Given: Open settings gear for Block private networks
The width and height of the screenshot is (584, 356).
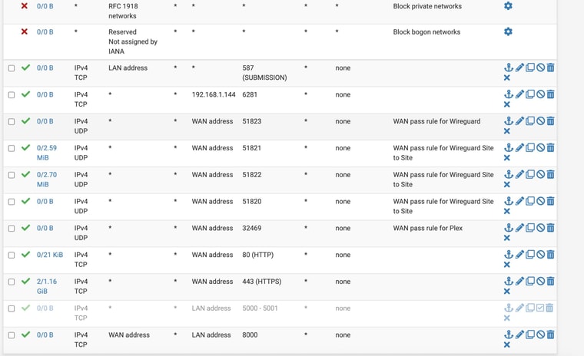Looking at the screenshot, I should coord(508,6).
